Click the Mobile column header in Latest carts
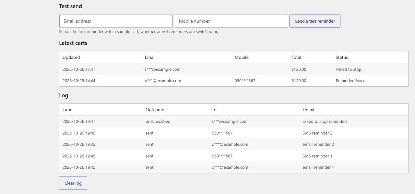 tap(242, 57)
